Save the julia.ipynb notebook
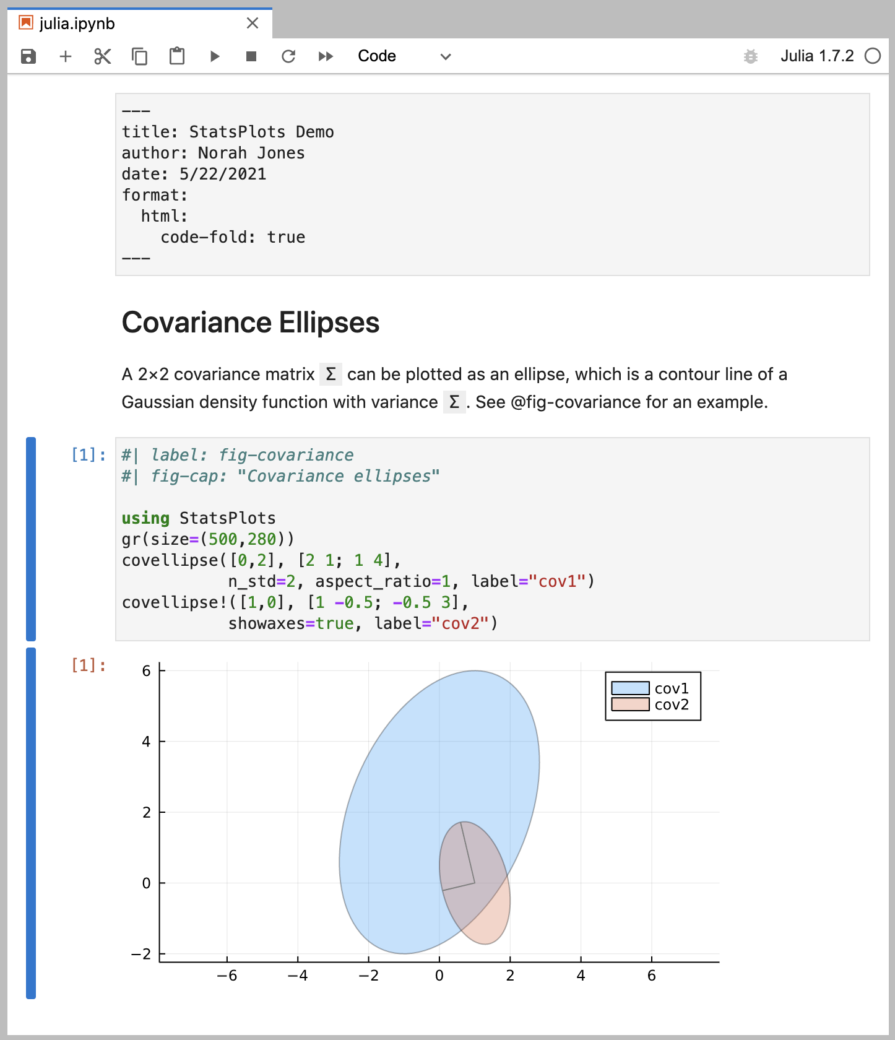This screenshot has width=895, height=1040. coord(28,56)
